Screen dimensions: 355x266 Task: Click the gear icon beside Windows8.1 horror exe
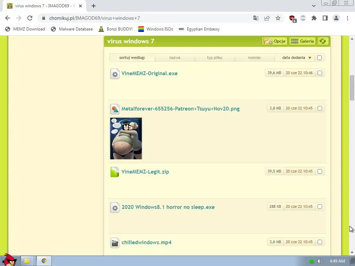click(x=115, y=207)
